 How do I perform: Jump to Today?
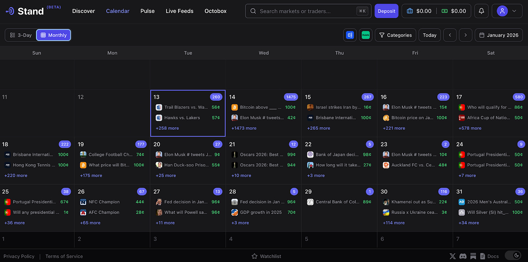coord(430,35)
